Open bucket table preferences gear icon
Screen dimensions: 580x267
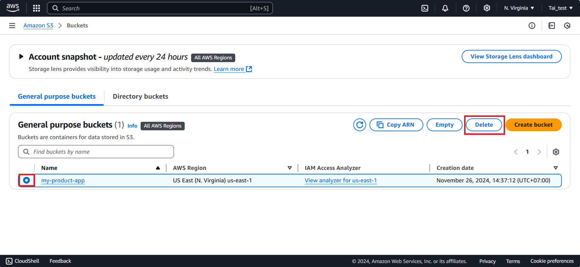click(x=556, y=152)
